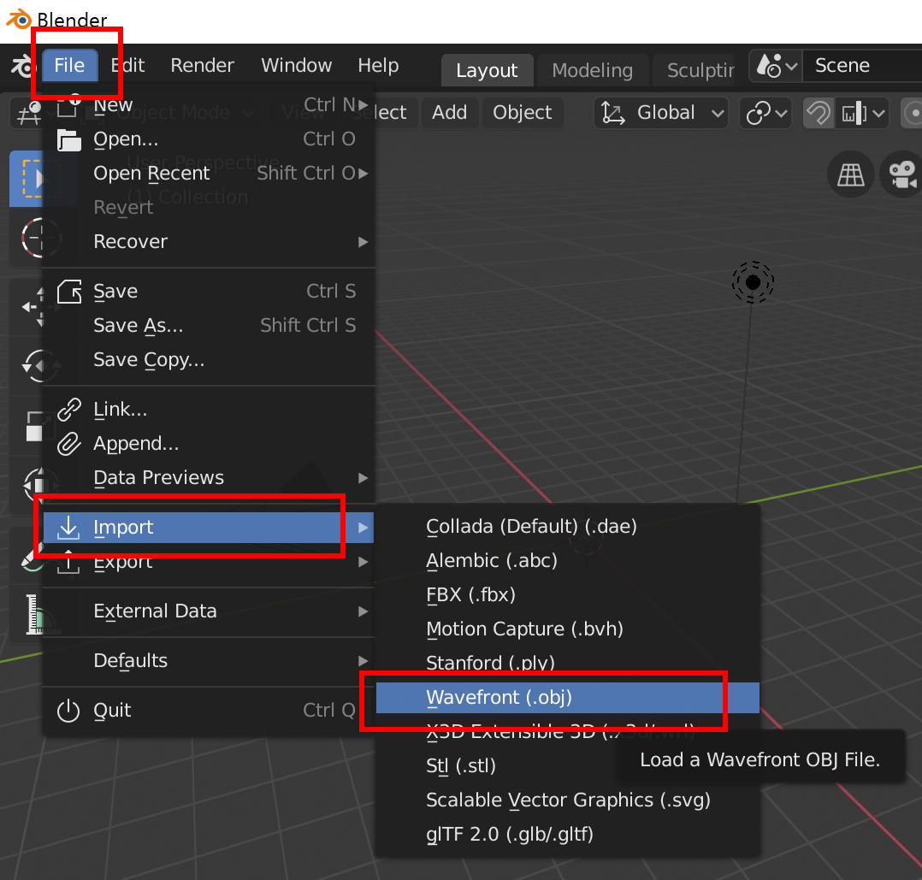Expand the Export submenu

pyautogui.click(x=209, y=561)
